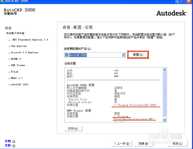This screenshot has height=149, width=193.
Task: Click the settings list scrollbar thumb
Action: 164,94
